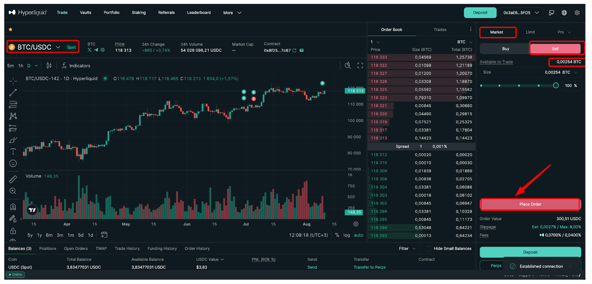Image resolution: width=592 pixels, height=284 pixels.
Task: Open the Open Orders tab
Action: [76, 248]
